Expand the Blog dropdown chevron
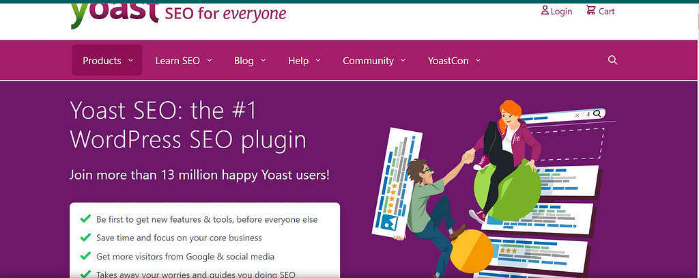Screen dimensions: 699x278 point(263,60)
